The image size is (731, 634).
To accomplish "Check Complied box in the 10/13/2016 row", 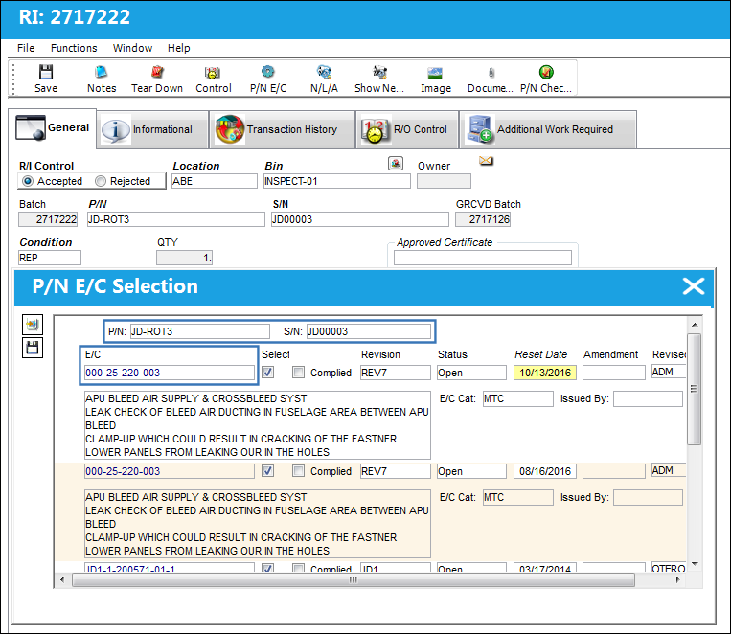I will pos(298,372).
